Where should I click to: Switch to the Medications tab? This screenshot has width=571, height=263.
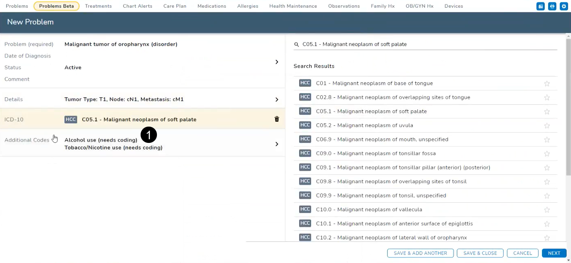coord(212,6)
